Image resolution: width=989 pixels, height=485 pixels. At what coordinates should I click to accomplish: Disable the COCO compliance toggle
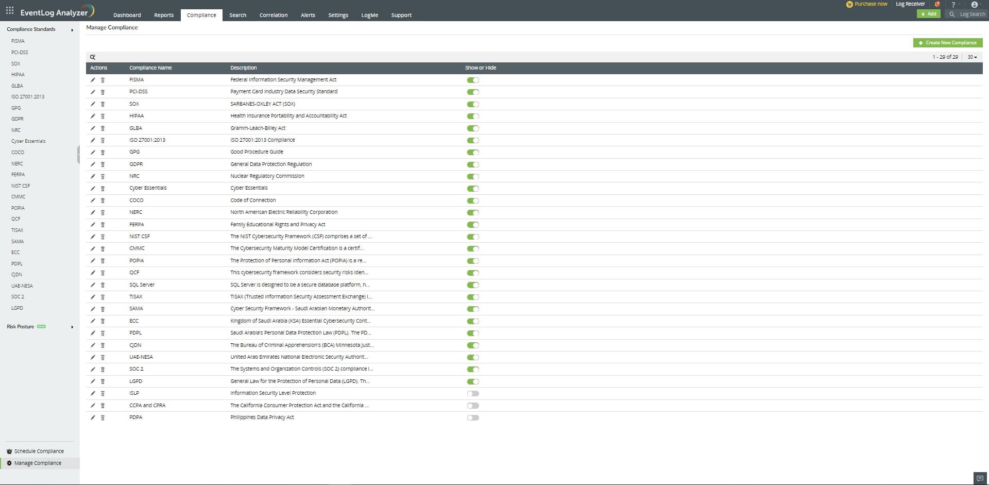point(473,200)
